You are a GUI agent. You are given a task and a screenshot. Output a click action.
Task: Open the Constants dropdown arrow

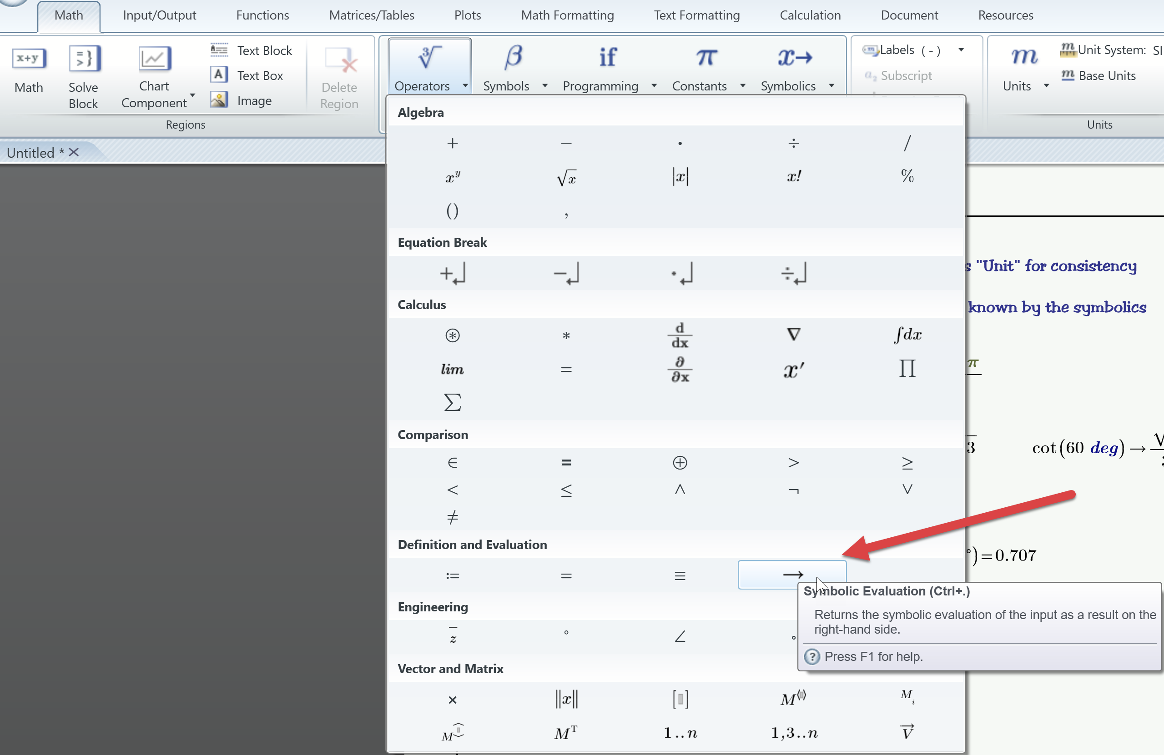[742, 85]
